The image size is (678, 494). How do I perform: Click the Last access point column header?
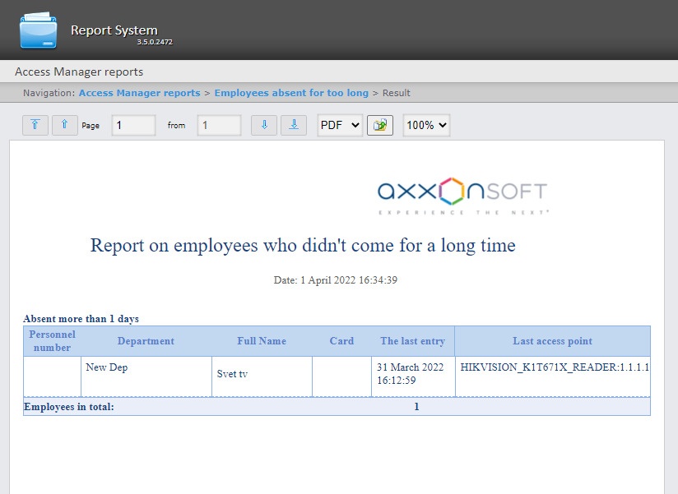pyautogui.click(x=552, y=341)
